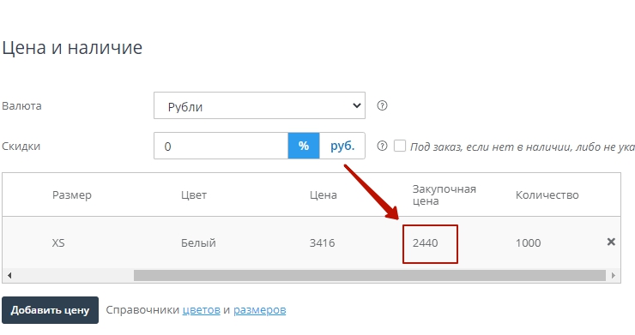The image size is (635, 335).
Task: Click the price cell 3416
Action: 322,242
